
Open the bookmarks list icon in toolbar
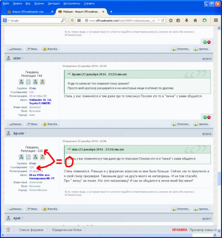tap(178, 20)
